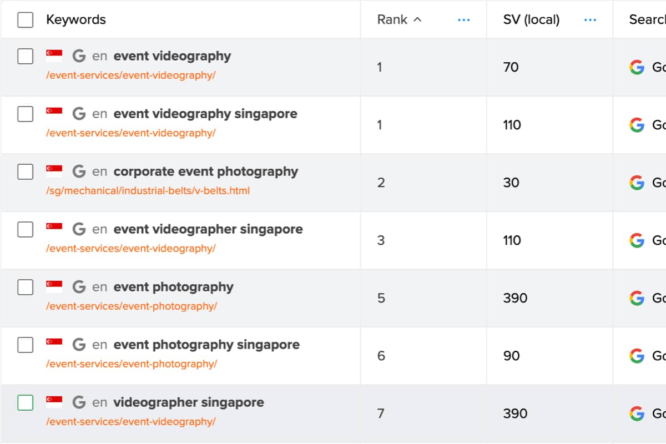666x444 pixels.
Task: Click the grey Google icon beside event photography
Action: [x=79, y=287]
